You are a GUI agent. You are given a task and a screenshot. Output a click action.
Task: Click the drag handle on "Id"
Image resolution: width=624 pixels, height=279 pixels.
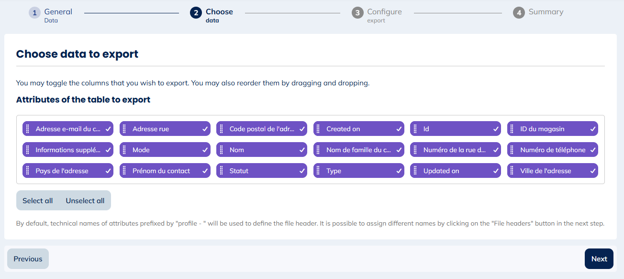click(x=416, y=128)
